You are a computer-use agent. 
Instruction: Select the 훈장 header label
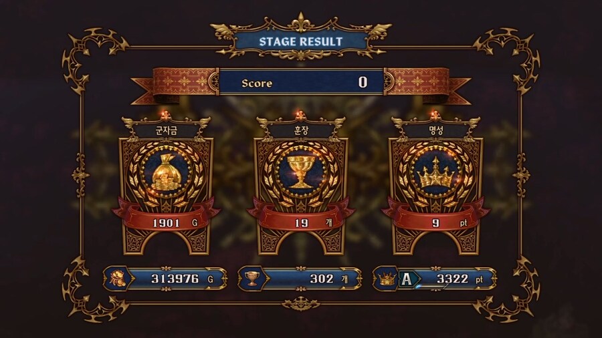301,130
